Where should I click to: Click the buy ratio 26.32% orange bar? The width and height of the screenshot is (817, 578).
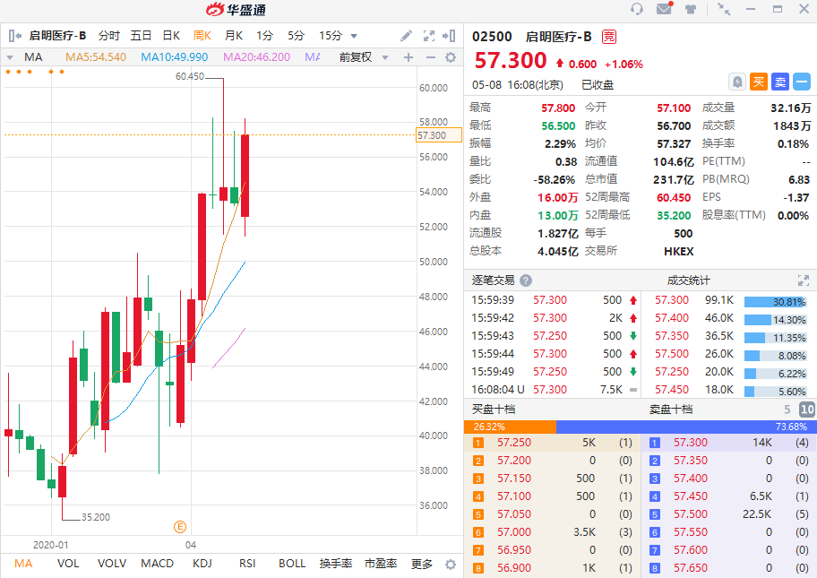tap(510, 427)
